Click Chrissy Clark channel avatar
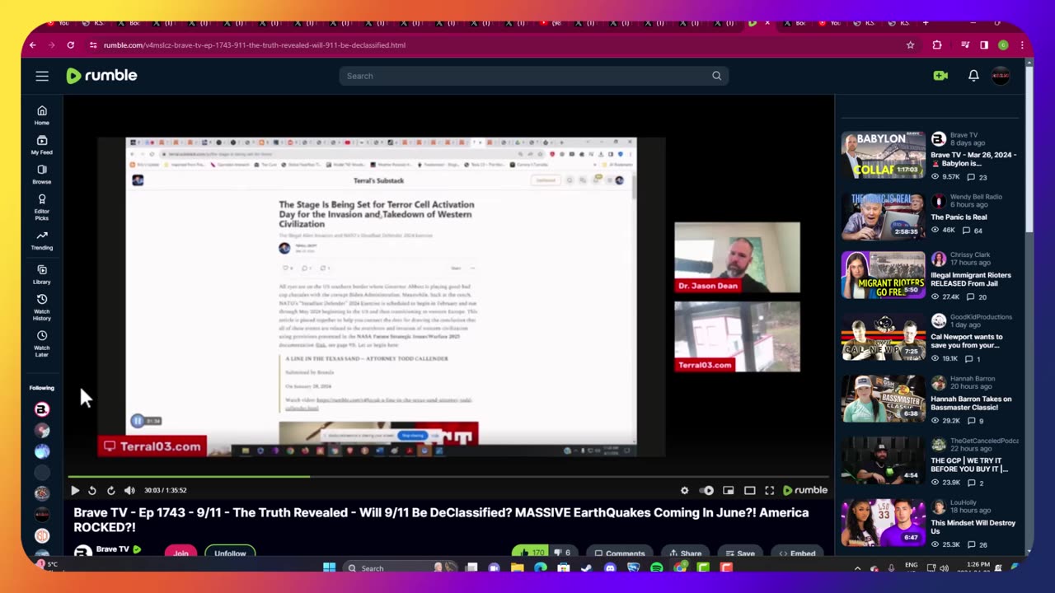 point(938,259)
